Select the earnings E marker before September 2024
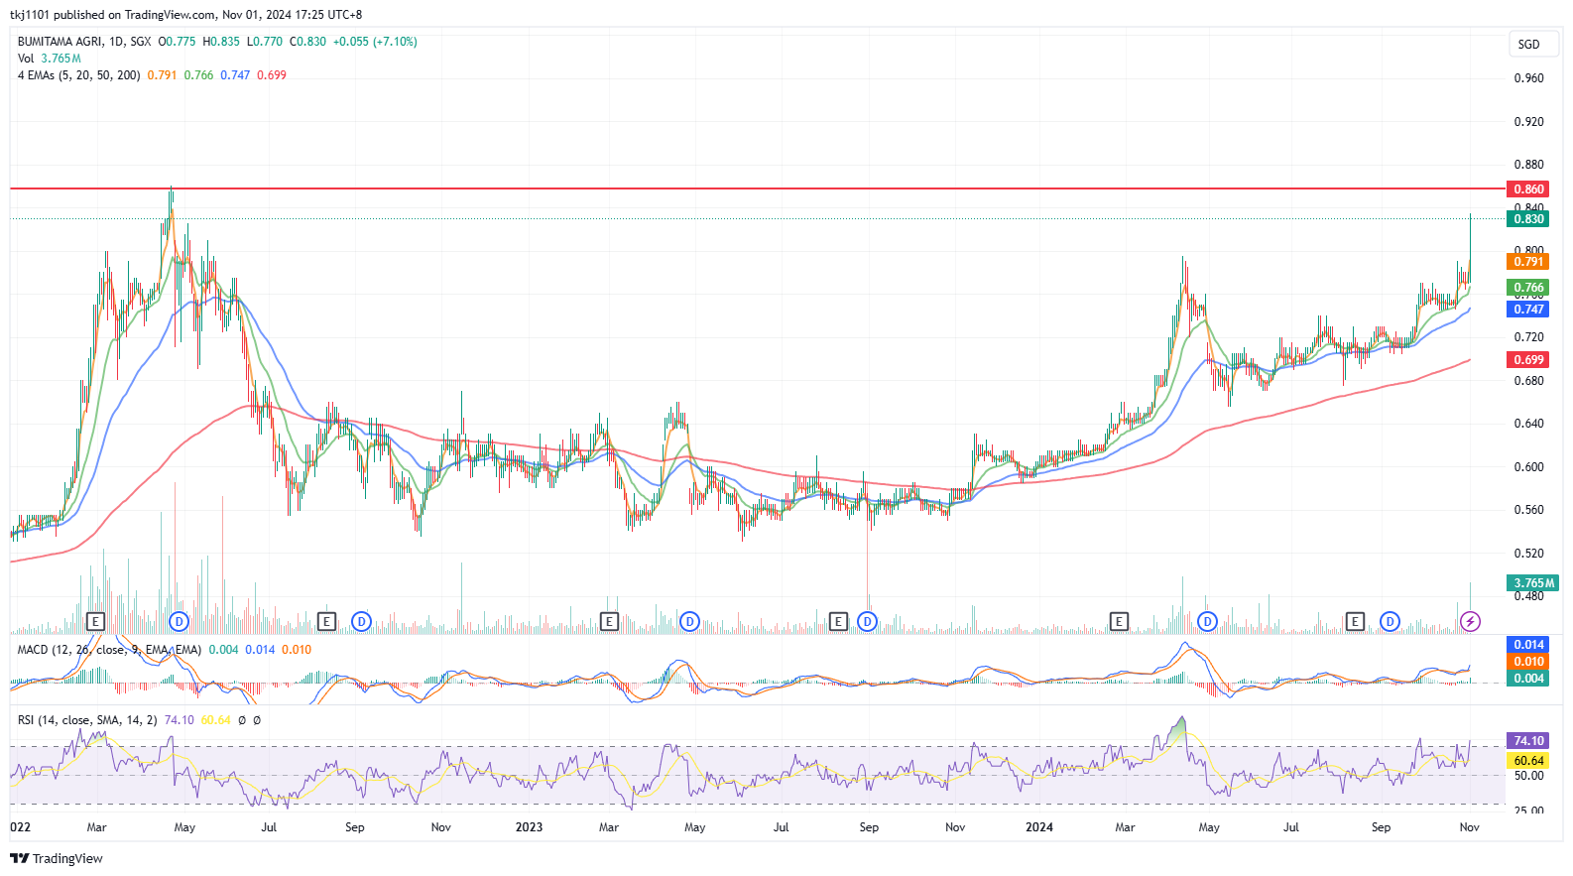 click(1355, 622)
